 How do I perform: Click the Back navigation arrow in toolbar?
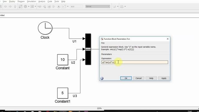(x=6, y=6)
